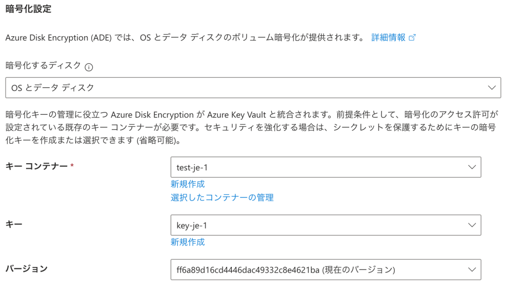
Task: Click the chevron arrow in the disks-to-encrypt dropdown
Action: (x=492, y=87)
